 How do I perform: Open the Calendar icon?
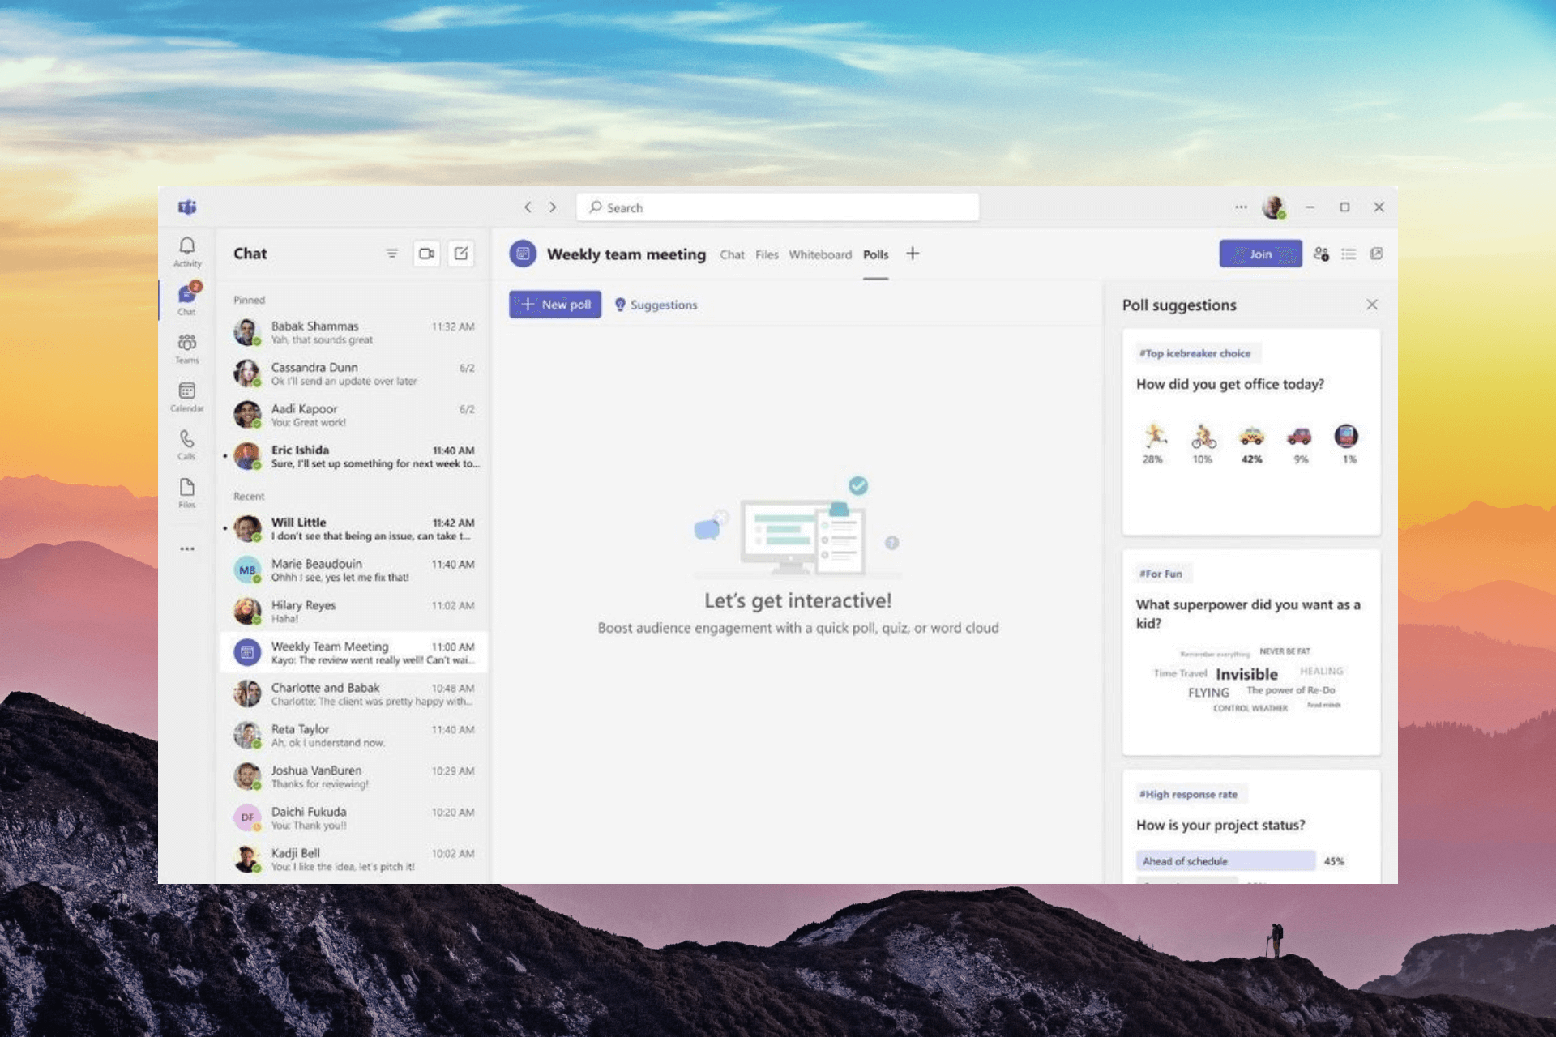pos(187,397)
